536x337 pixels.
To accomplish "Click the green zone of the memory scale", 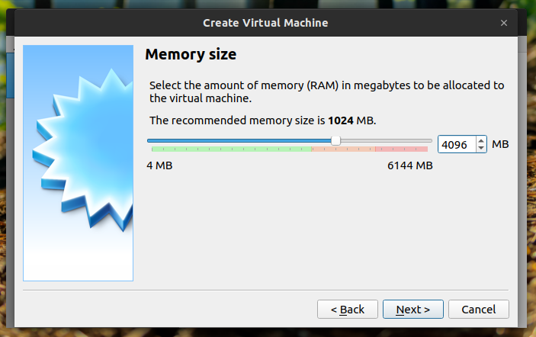I will tap(229, 149).
